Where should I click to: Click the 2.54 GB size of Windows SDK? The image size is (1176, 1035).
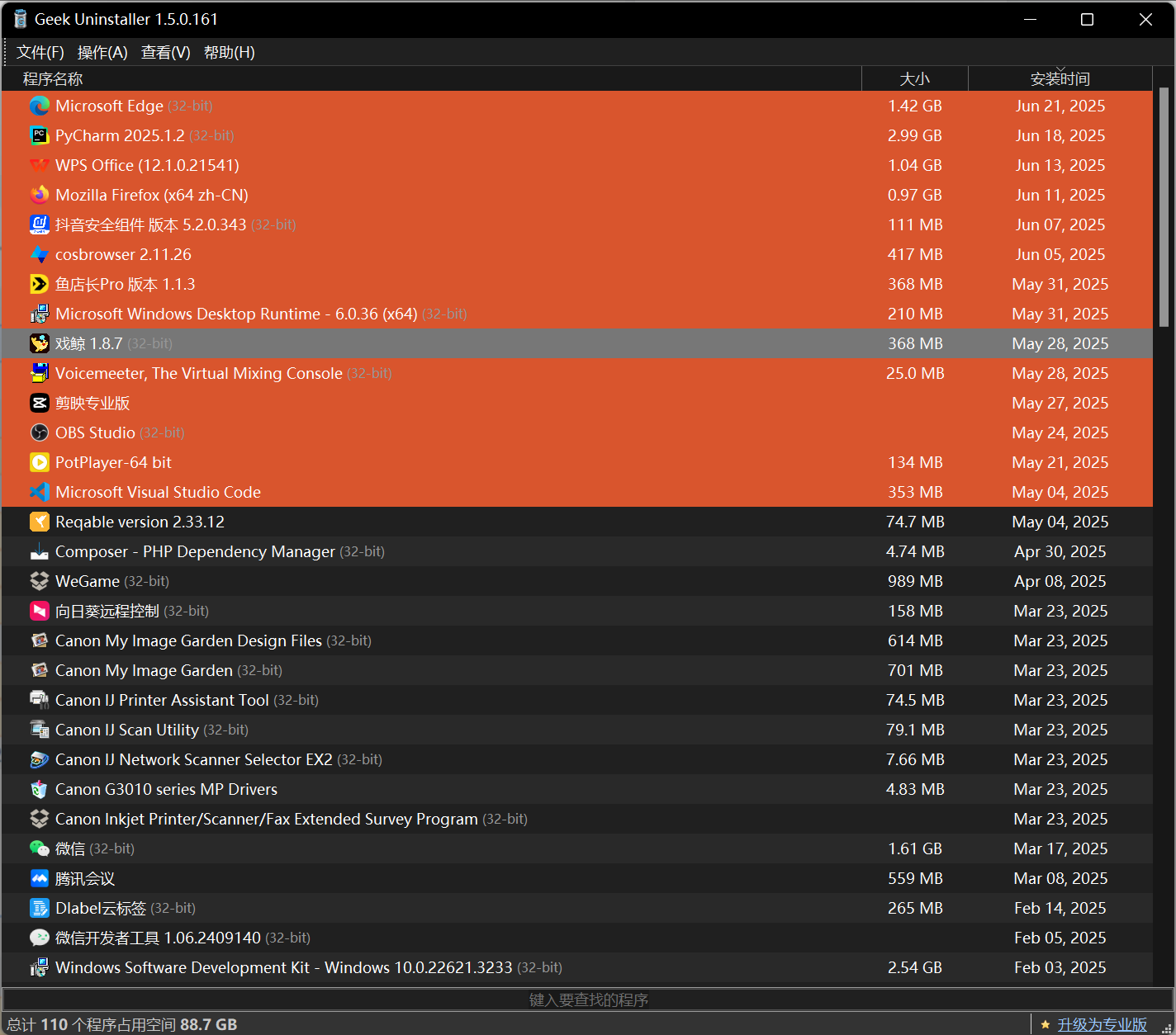915,967
